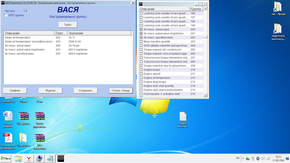This screenshot has width=290, height=163.
Task: Click the group list scroll-up arrow
Action: pos(205,8)
